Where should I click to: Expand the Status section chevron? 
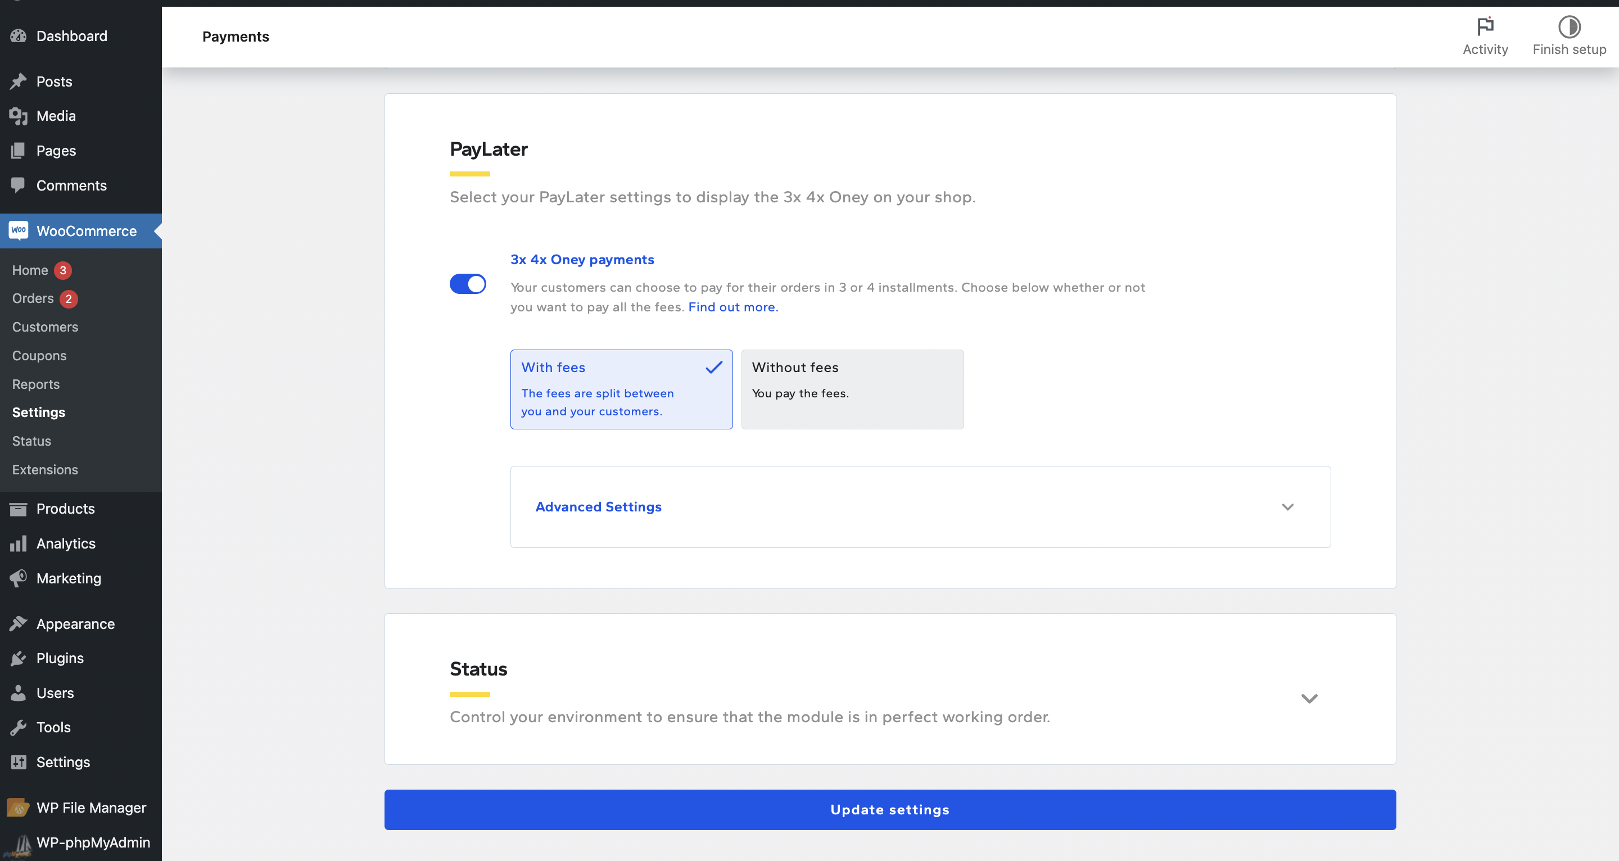pos(1309,698)
